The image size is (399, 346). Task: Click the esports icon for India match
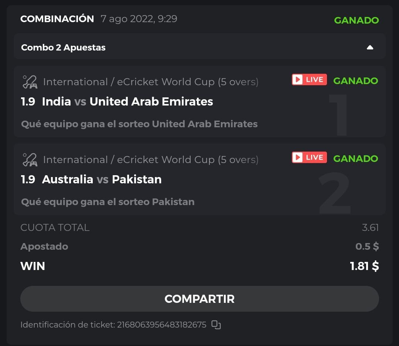click(x=30, y=82)
